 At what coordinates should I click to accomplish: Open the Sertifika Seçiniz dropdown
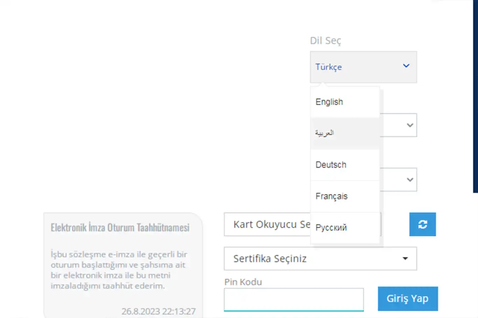(x=320, y=259)
